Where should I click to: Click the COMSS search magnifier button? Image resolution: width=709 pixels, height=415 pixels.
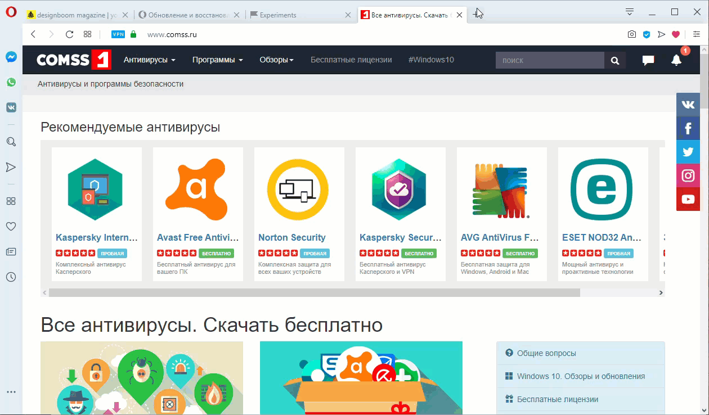click(x=615, y=60)
